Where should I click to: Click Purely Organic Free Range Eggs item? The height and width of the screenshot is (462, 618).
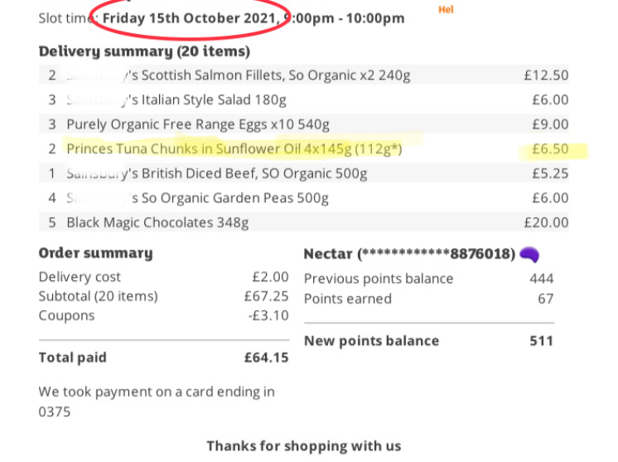coord(198,125)
